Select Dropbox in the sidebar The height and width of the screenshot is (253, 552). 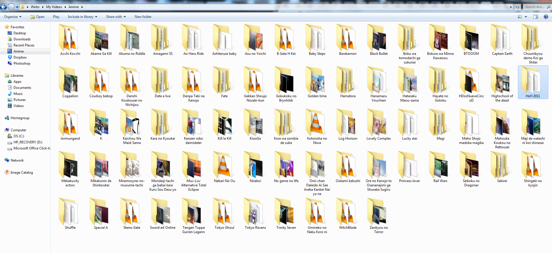[x=20, y=57]
